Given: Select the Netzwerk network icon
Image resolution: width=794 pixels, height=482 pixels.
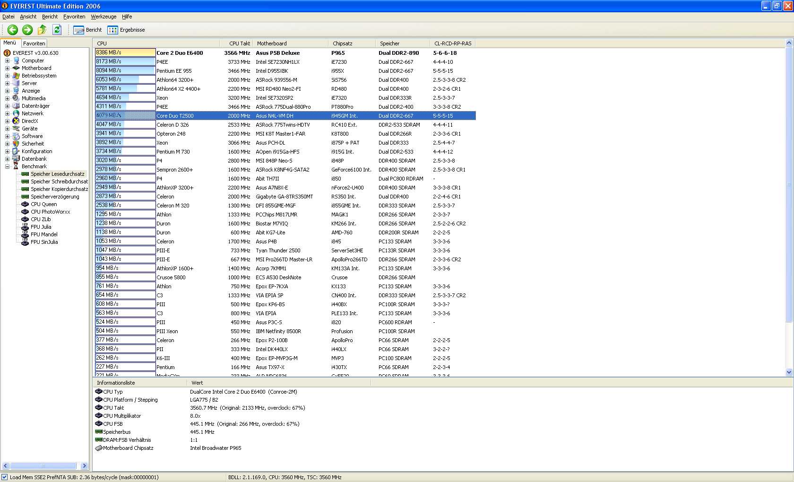Looking at the screenshot, I should (17, 113).
